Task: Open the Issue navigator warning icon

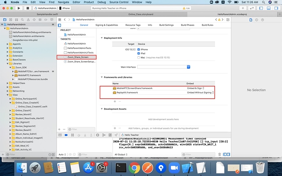Action: (28, 20)
